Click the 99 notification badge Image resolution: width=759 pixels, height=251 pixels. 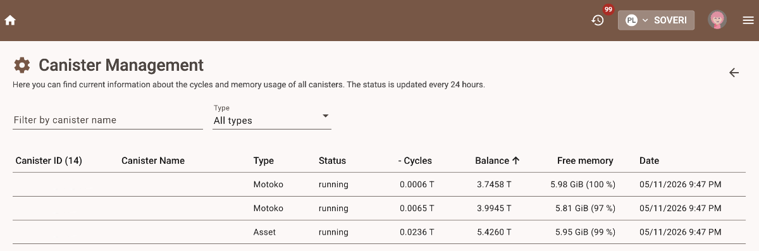(608, 9)
